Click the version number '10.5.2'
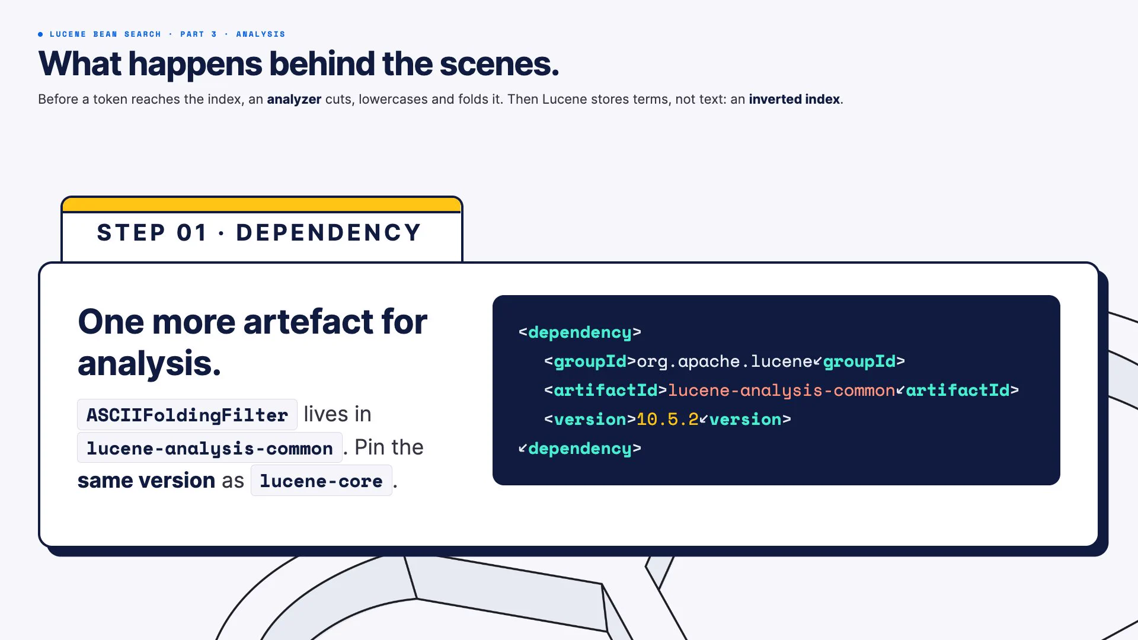This screenshot has height=640, width=1138. pos(667,420)
